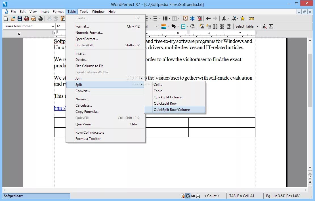Click the yellow cap icon
This screenshot has height=201, width=315.
click(x=251, y=18)
